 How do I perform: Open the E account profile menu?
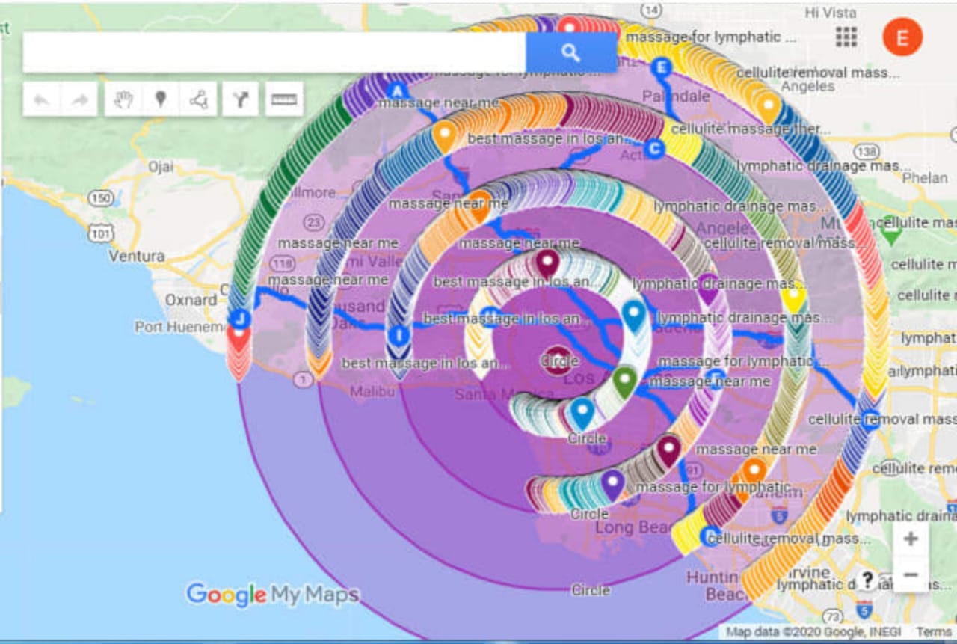click(x=903, y=37)
